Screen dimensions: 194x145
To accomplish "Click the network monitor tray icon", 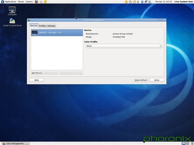I will 146,2.
